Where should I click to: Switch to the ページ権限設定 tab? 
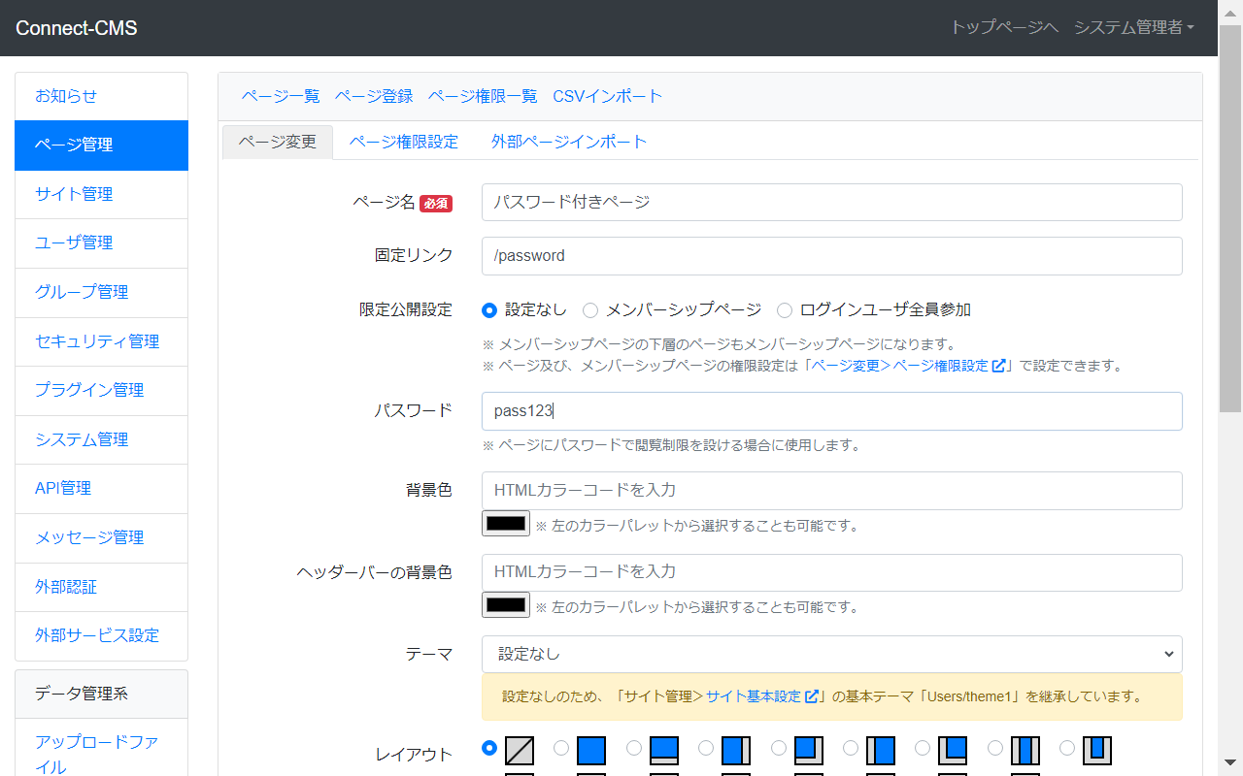(403, 142)
